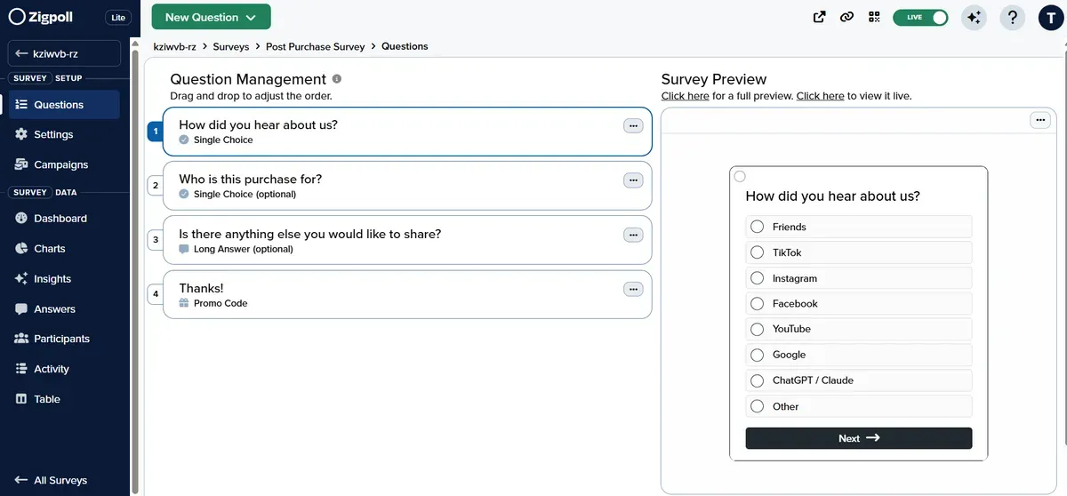Open the T user avatar menu
This screenshot has width=1067, height=496.
click(x=1050, y=17)
